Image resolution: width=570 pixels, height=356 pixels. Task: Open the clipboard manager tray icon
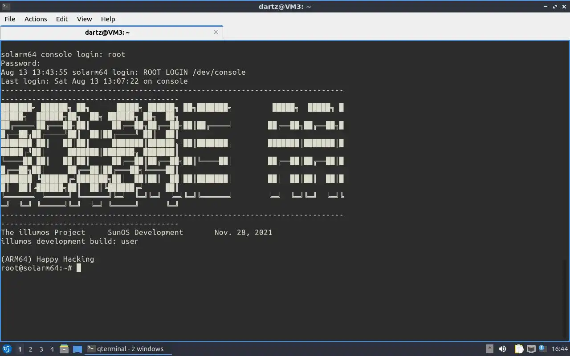click(x=519, y=349)
